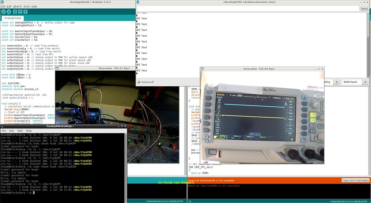Open the Sketch menu
The image size is (371, 203).
pos(18,6)
